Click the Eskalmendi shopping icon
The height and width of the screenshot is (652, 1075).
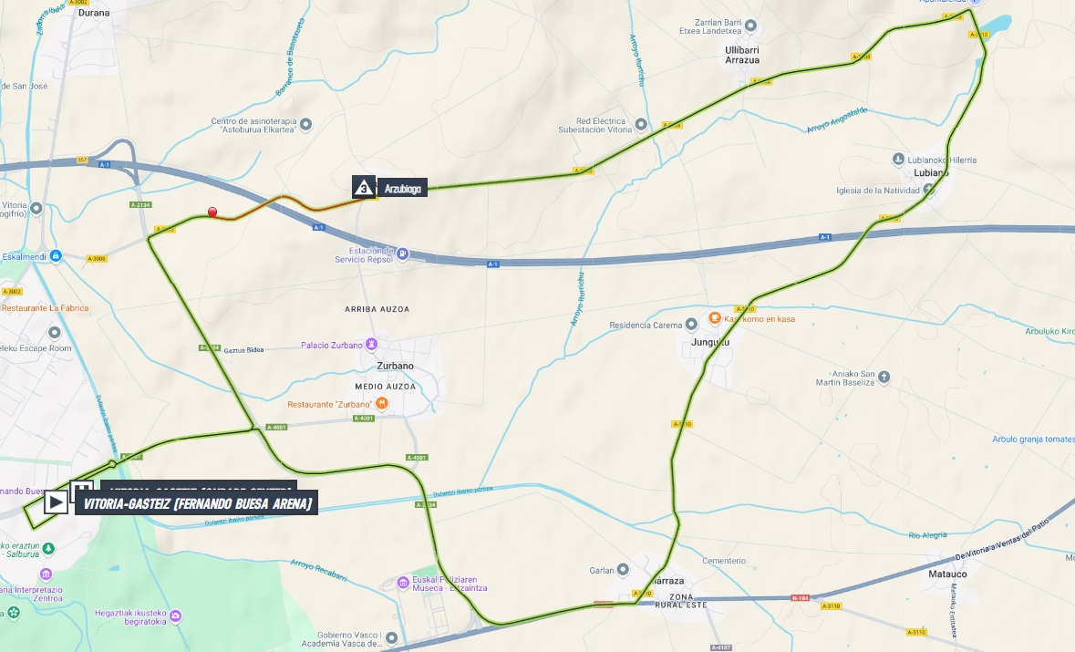tap(57, 255)
